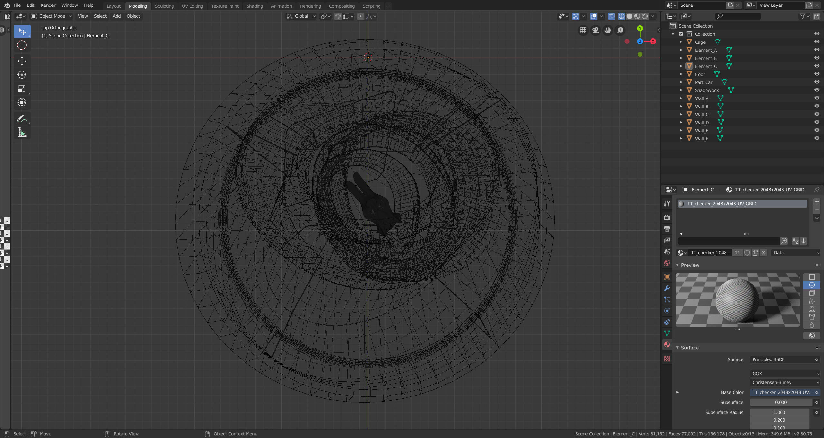Switch to the Sculpting workspace tab
Image resolution: width=824 pixels, height=438 pixels.
pos(164,6)
